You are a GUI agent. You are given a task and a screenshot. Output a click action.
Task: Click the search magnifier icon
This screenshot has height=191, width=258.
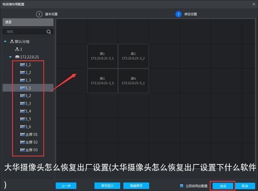49,31
